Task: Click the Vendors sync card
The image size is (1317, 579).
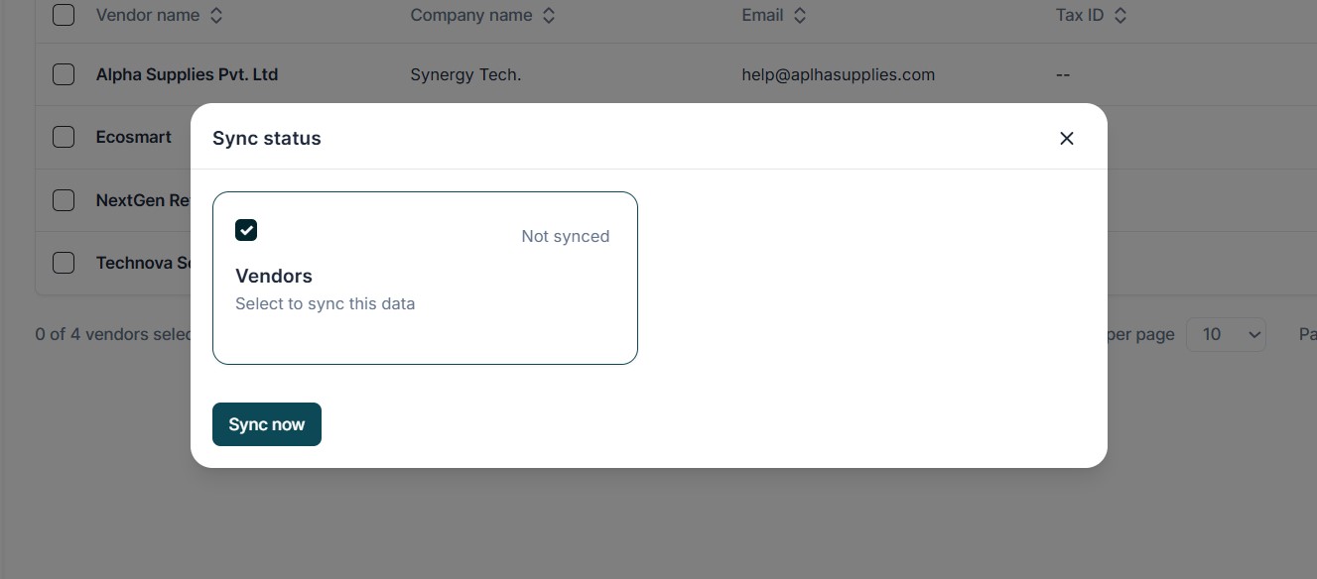Action: [425, 288]
